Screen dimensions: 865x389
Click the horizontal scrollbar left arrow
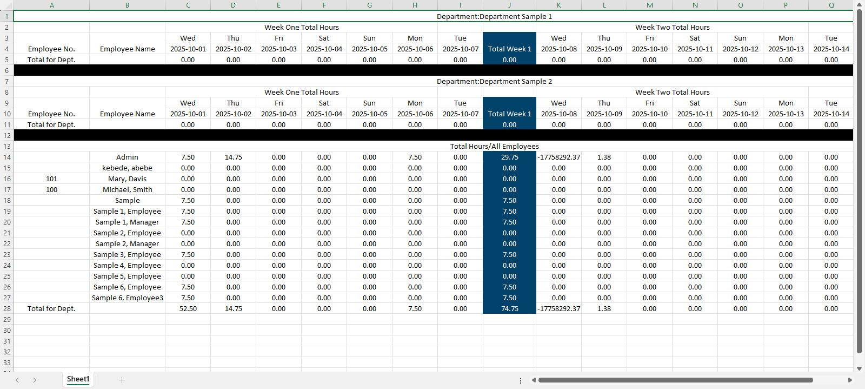(534, 380)
